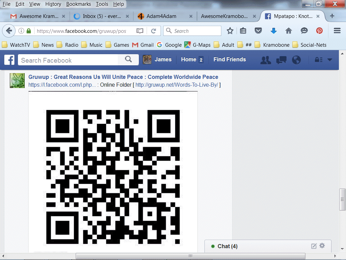
Task: Focus the Search Facebook input field
Action: pyautogui.click(x=68, y=60)
